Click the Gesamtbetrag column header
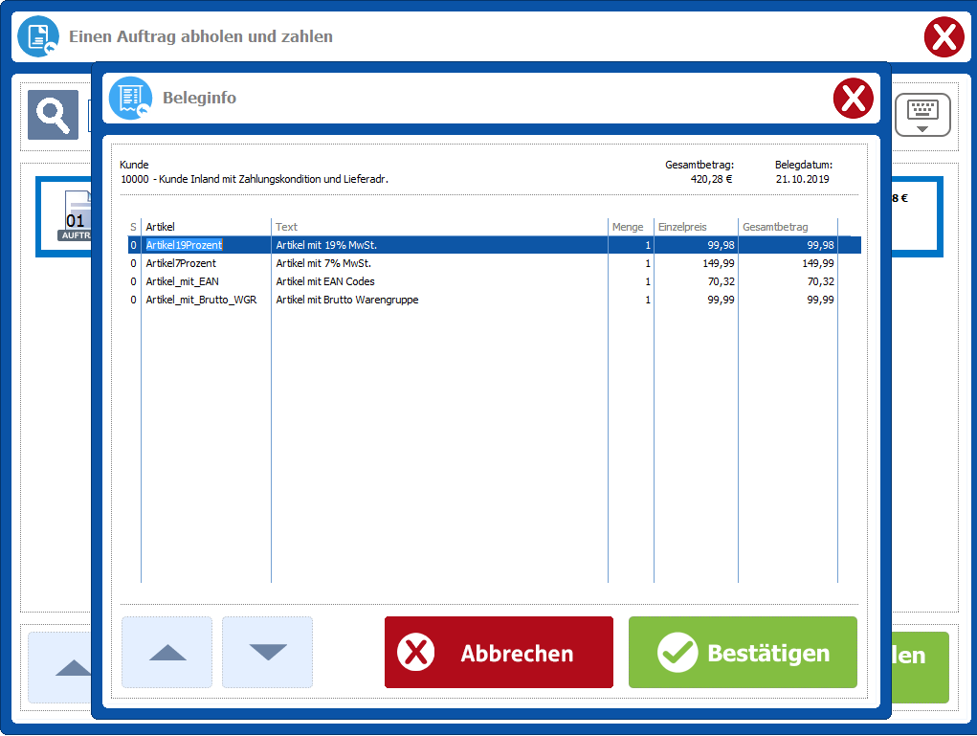Viewport: 977px width, 736px height. coord(788,227)
